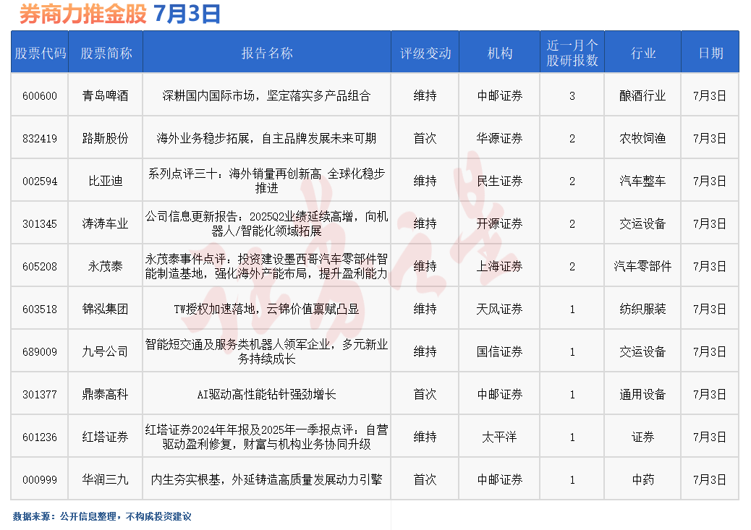Click stock code 832419

40,138
